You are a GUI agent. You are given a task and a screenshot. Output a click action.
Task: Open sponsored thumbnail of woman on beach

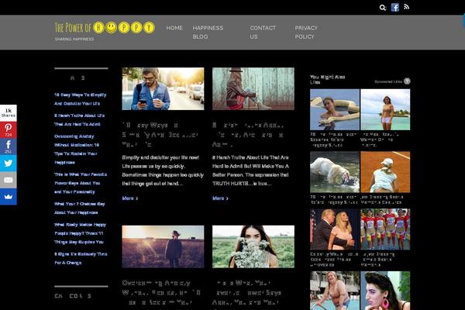(x=385, y=109)
